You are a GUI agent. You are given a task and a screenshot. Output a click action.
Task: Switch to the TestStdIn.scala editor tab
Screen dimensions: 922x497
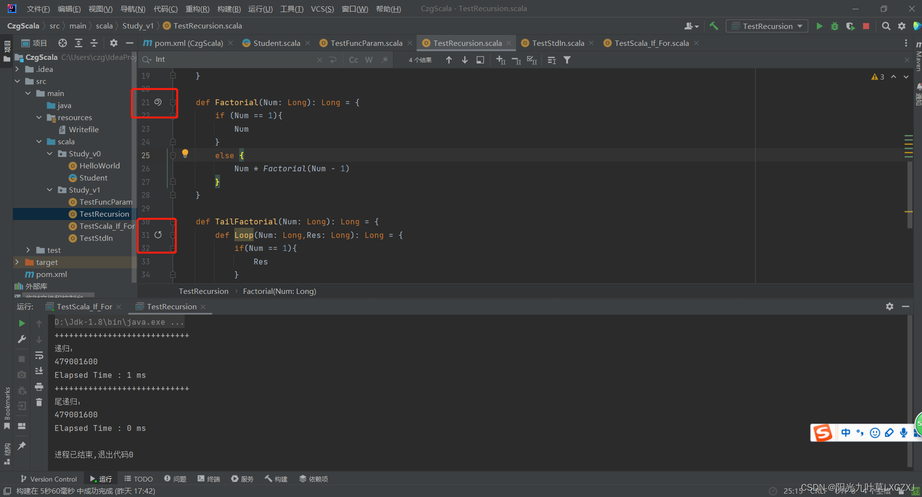click(557, 42)
